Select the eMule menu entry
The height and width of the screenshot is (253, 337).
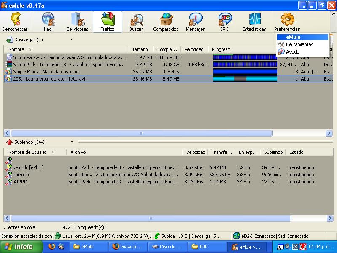click(x=302, y=37)
